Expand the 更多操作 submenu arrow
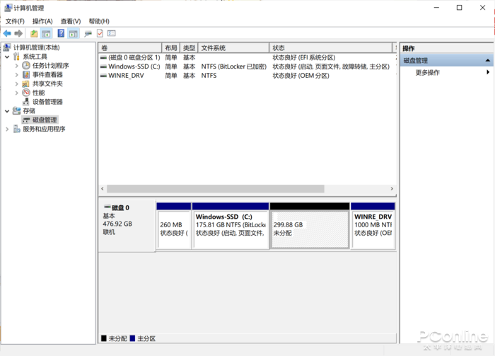This screenshot has width=495, height=356. 488,72
